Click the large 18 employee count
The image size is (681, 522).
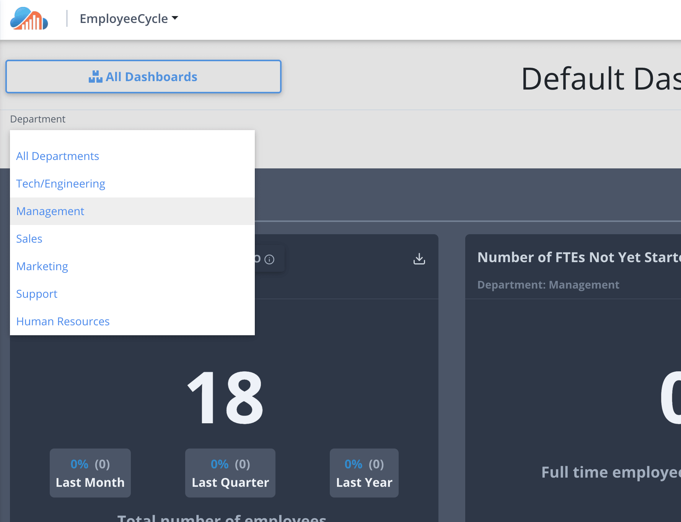click(x=225, y=398)
